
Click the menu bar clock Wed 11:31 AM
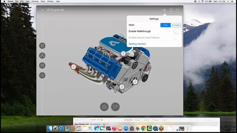[219, 1]
